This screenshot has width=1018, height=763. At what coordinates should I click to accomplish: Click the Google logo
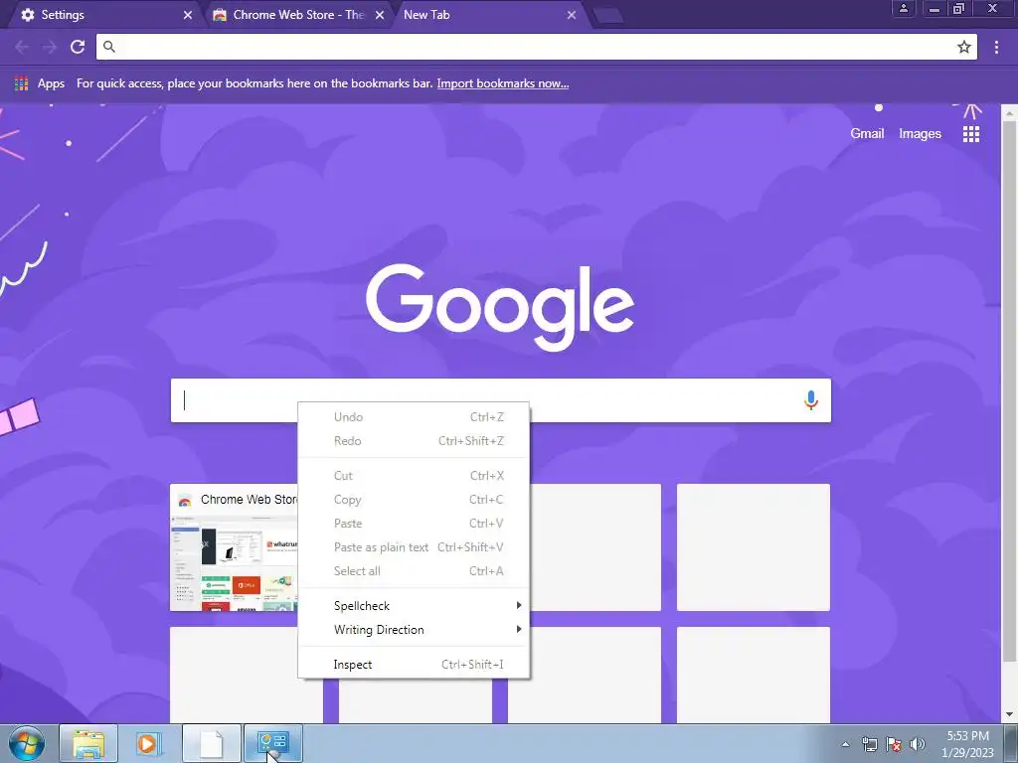tap(500, 306)
